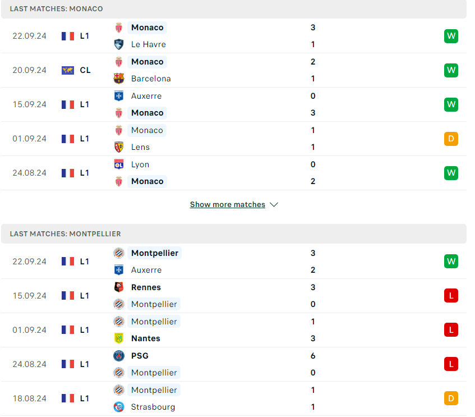Open the Montpellier team name versus Auxerre
Screen dimensions: 475x417
[x=154, y=253]
